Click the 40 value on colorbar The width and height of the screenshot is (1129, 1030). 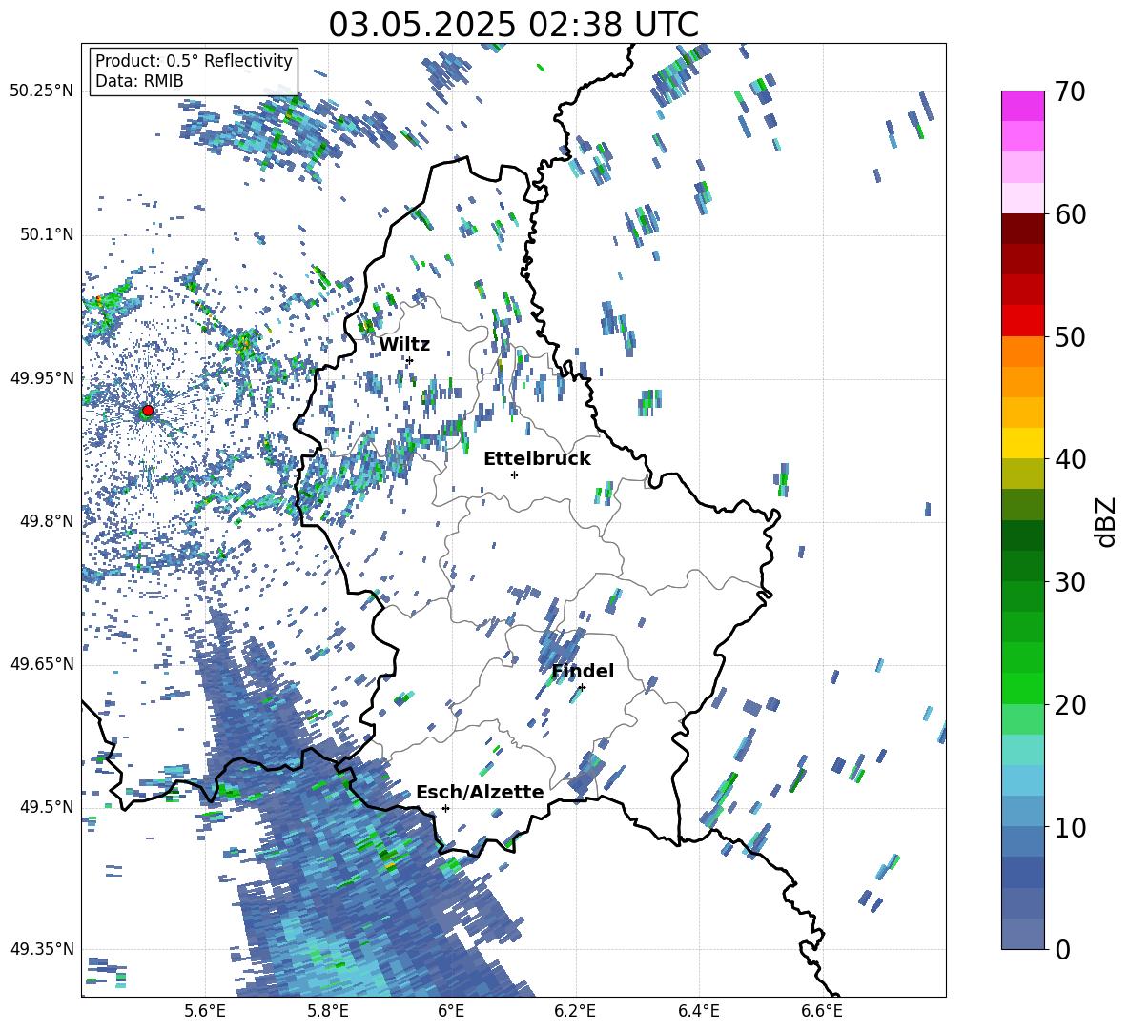(1070, 459)
